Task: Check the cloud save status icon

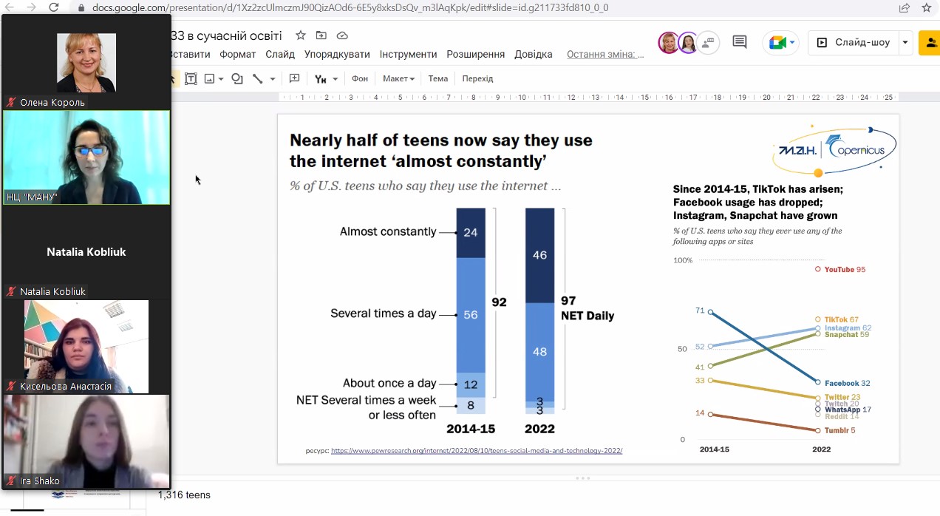Action: (x=341, y=35)
